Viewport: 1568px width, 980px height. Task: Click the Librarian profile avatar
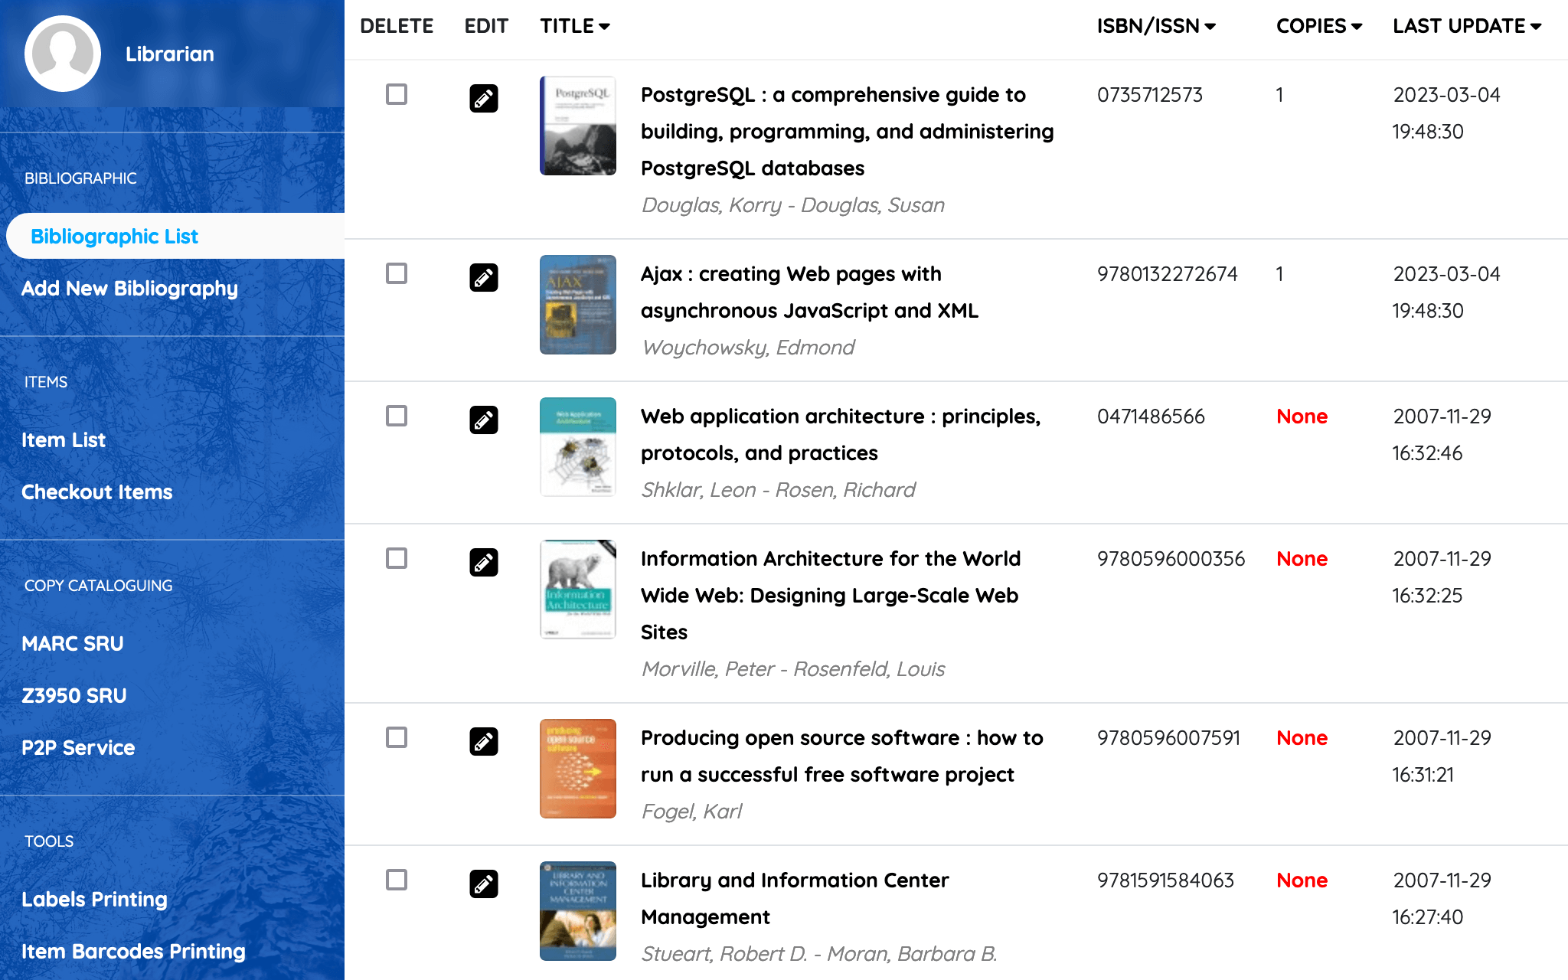pyautogui.click(x=63, y=54)
